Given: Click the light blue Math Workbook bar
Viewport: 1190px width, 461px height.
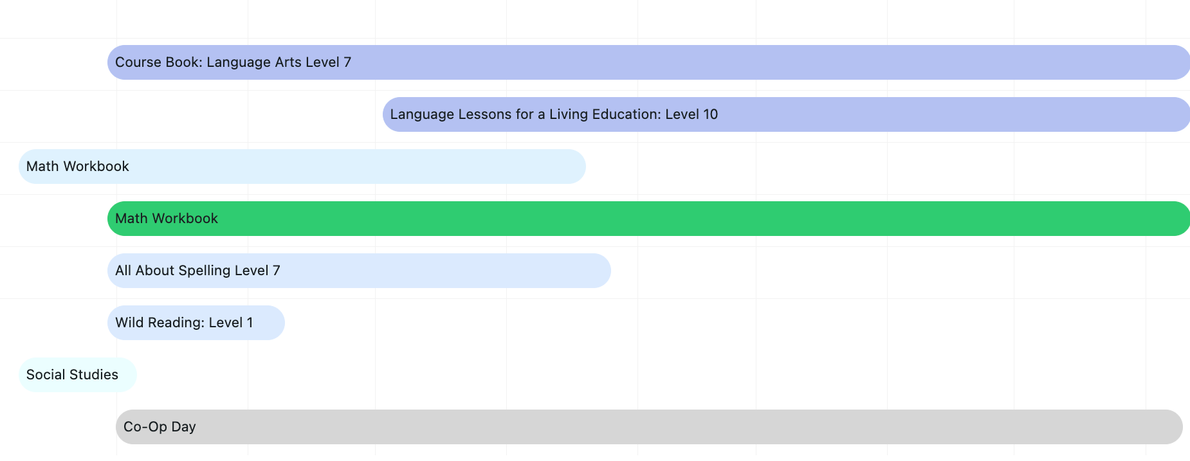Looking at the screenshot, I should pos(302,167).
